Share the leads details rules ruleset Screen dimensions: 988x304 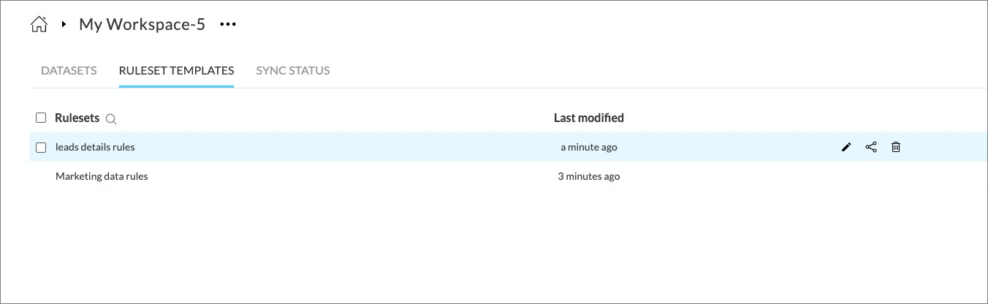coord(871,148)
